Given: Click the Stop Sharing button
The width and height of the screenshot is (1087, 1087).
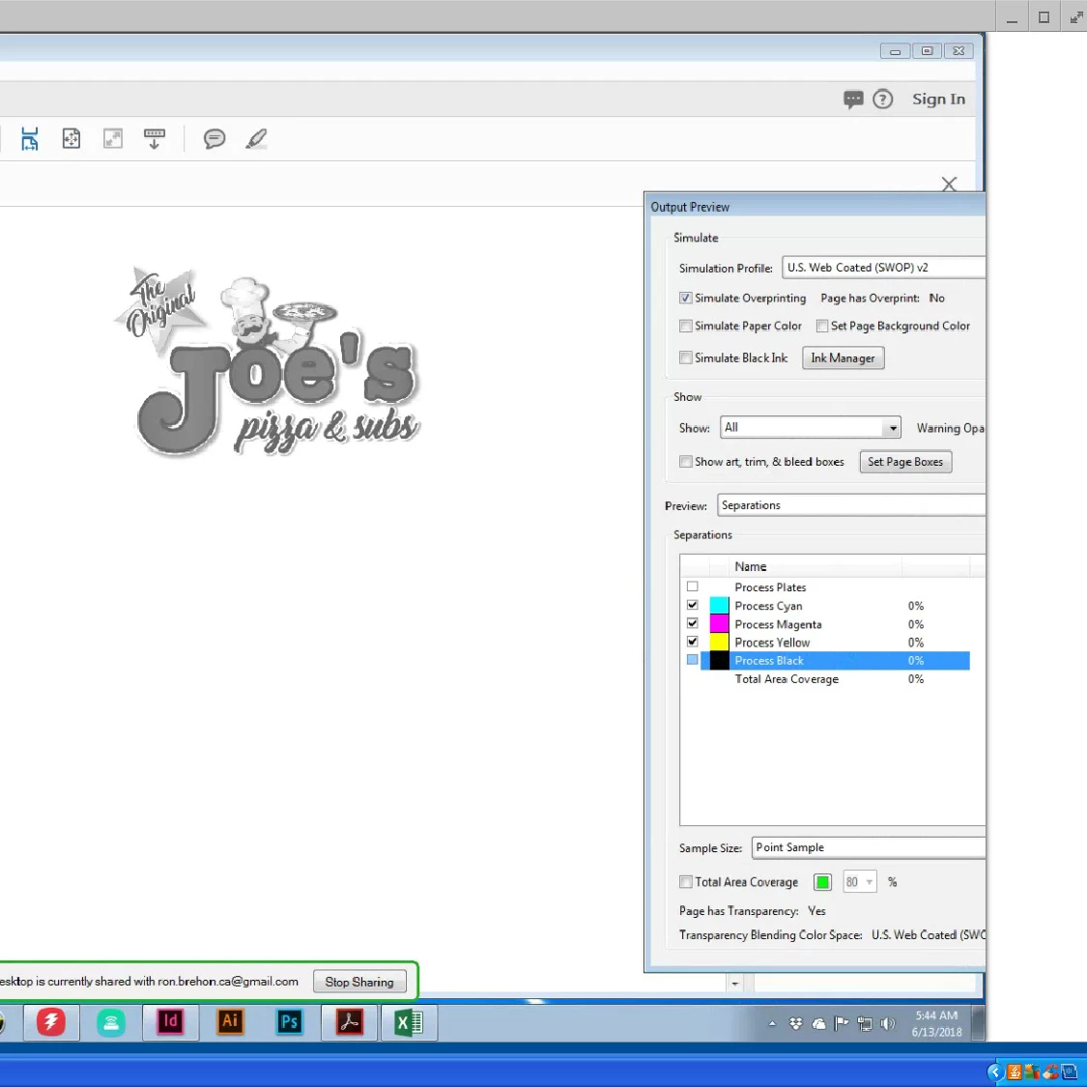Looking at the screenshot, I should pos(359,982).
